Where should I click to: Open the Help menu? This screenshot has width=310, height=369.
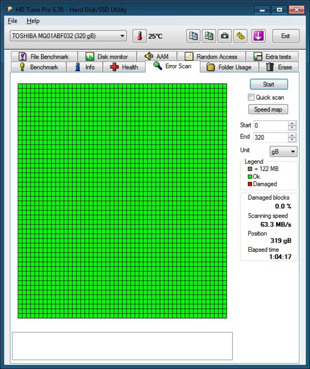coord(33,21)
